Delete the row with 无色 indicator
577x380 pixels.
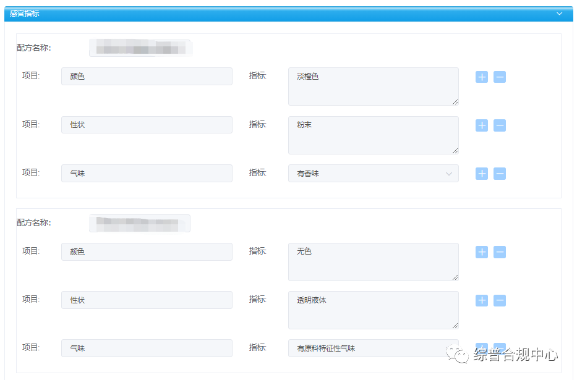(x=500, y=252)
